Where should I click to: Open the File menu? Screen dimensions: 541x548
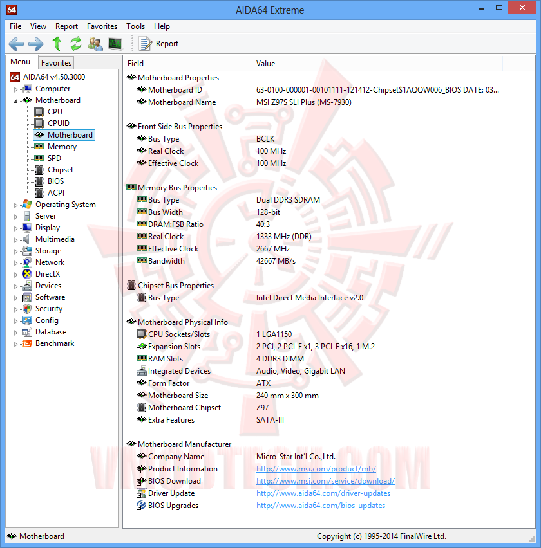coord(15,26)
